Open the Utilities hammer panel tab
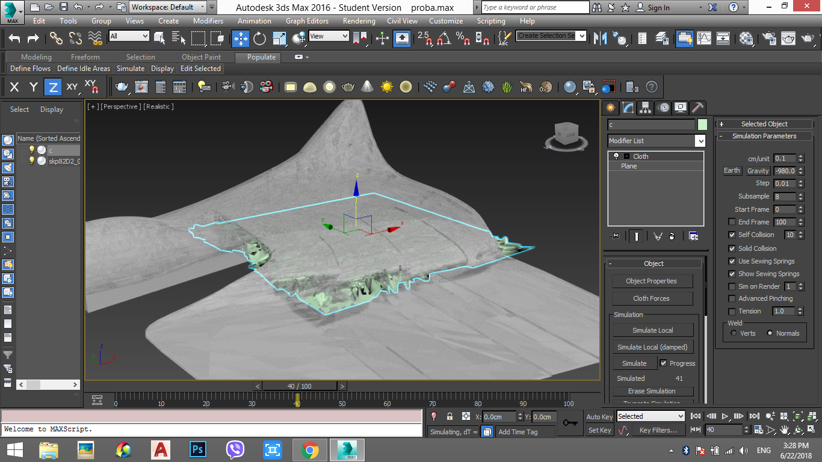Screen dimensions: 822x462 point(697,108)
